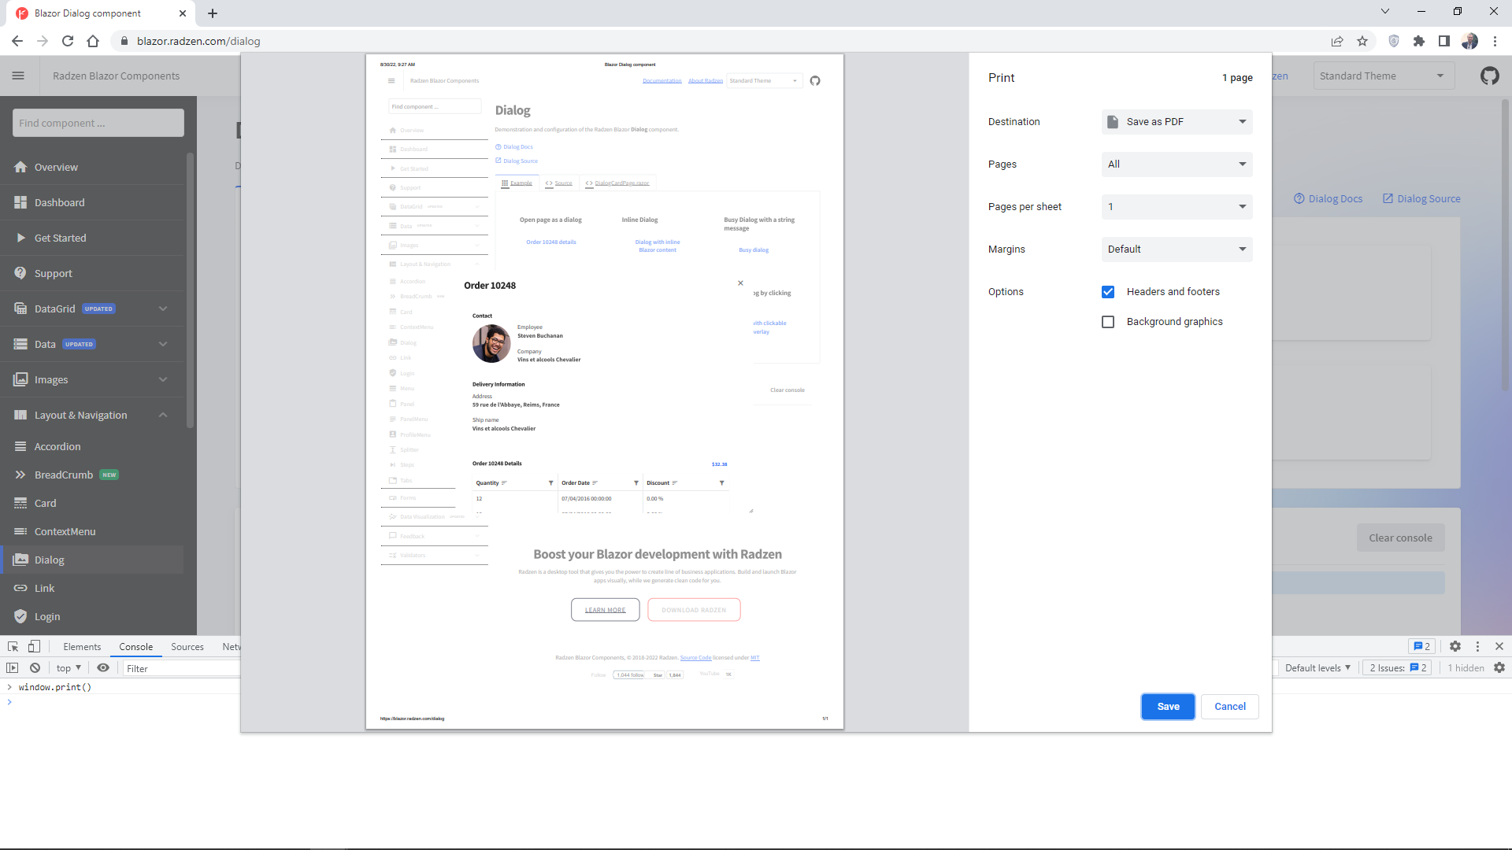
Task: Enable Background graphics checkbox
Action: pyautogui.click(x=1108, y=322)
